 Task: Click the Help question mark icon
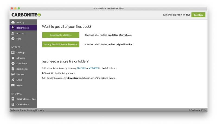click(13, 39)
